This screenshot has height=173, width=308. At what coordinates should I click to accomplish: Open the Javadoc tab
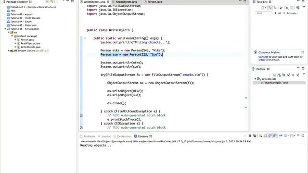pos(104,136)
